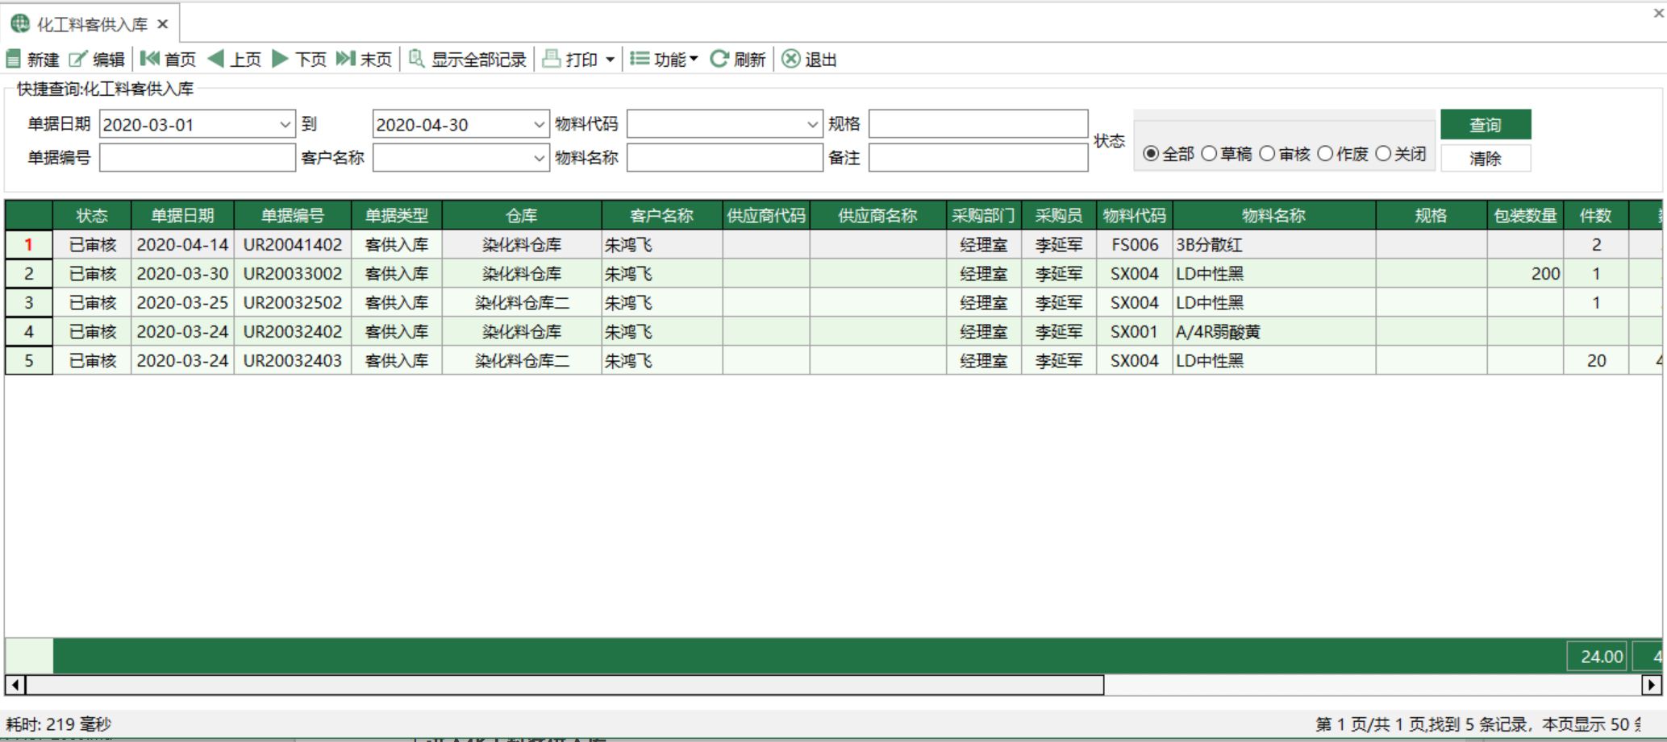Click horizontal scrollbar left arrow
Viewport: 1667px width, 742px height.
15,686
